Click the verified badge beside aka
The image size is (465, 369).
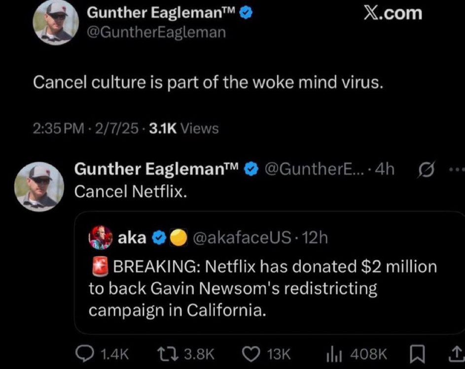click(158, 238)
